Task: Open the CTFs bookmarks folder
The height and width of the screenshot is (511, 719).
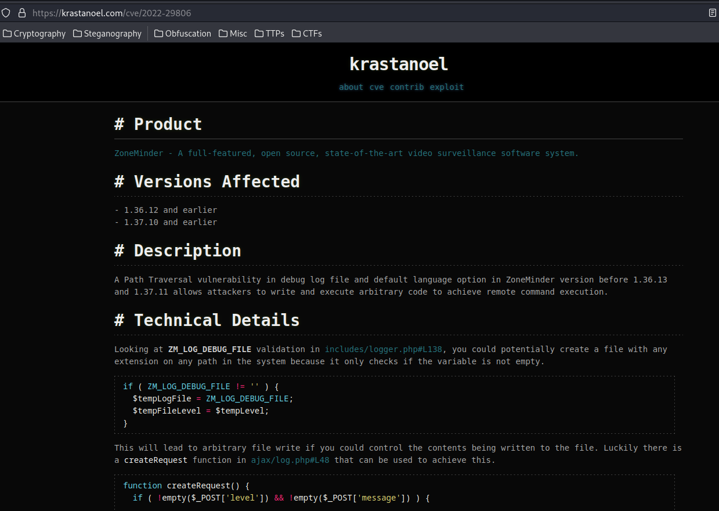Action: click(x=306, y=34)
